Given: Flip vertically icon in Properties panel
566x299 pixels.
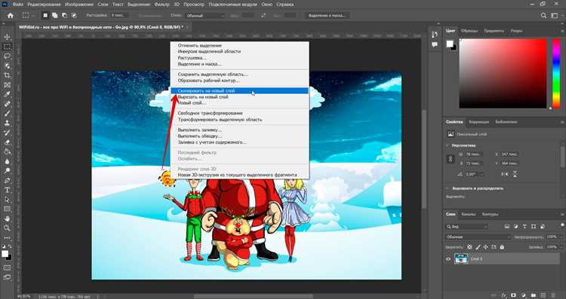Looking at the screenshot, I should 515,174.
